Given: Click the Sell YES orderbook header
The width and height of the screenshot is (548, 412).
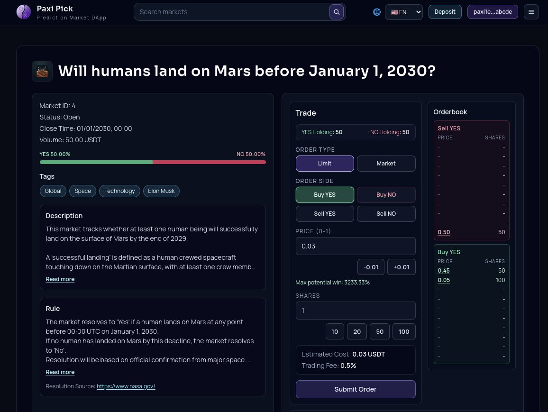Looking at the screenshot, I should (449, 128).
